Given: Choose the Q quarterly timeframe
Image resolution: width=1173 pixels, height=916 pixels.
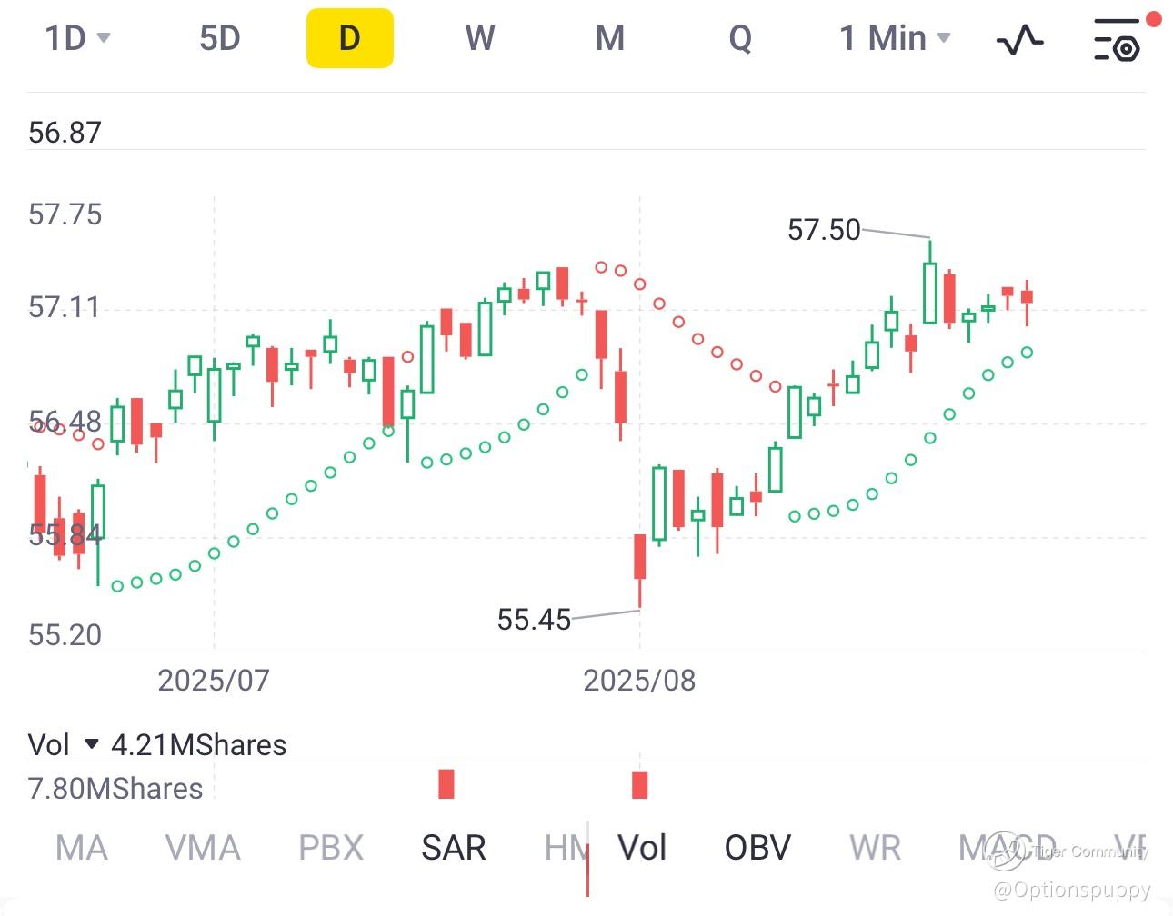Looking at the screenshot, I should pyautogui.click(x=740, y=38).
